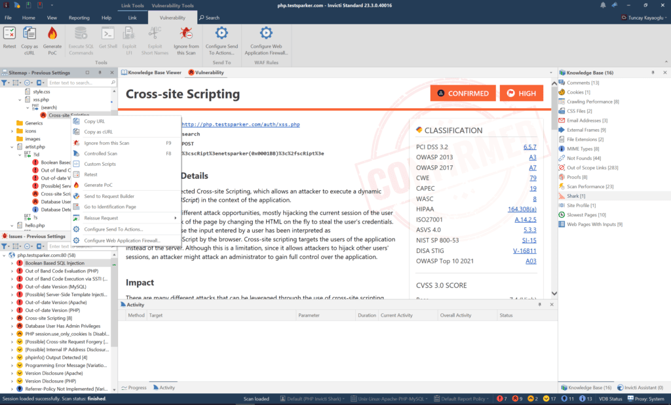Expand the Cross-site Scripting [8] issue group

click(11, 318)
